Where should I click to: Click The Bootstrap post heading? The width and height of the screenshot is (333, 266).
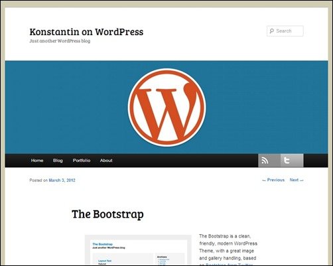coord(107,214)
